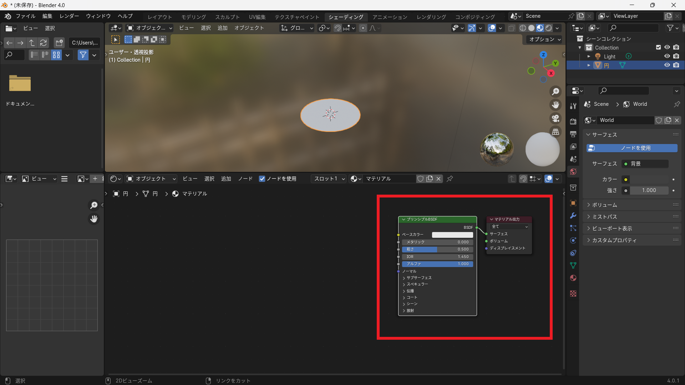Open the Render properties tab icon
The width and height of the screenshot is (685, 385).
[x=573, y=121]
